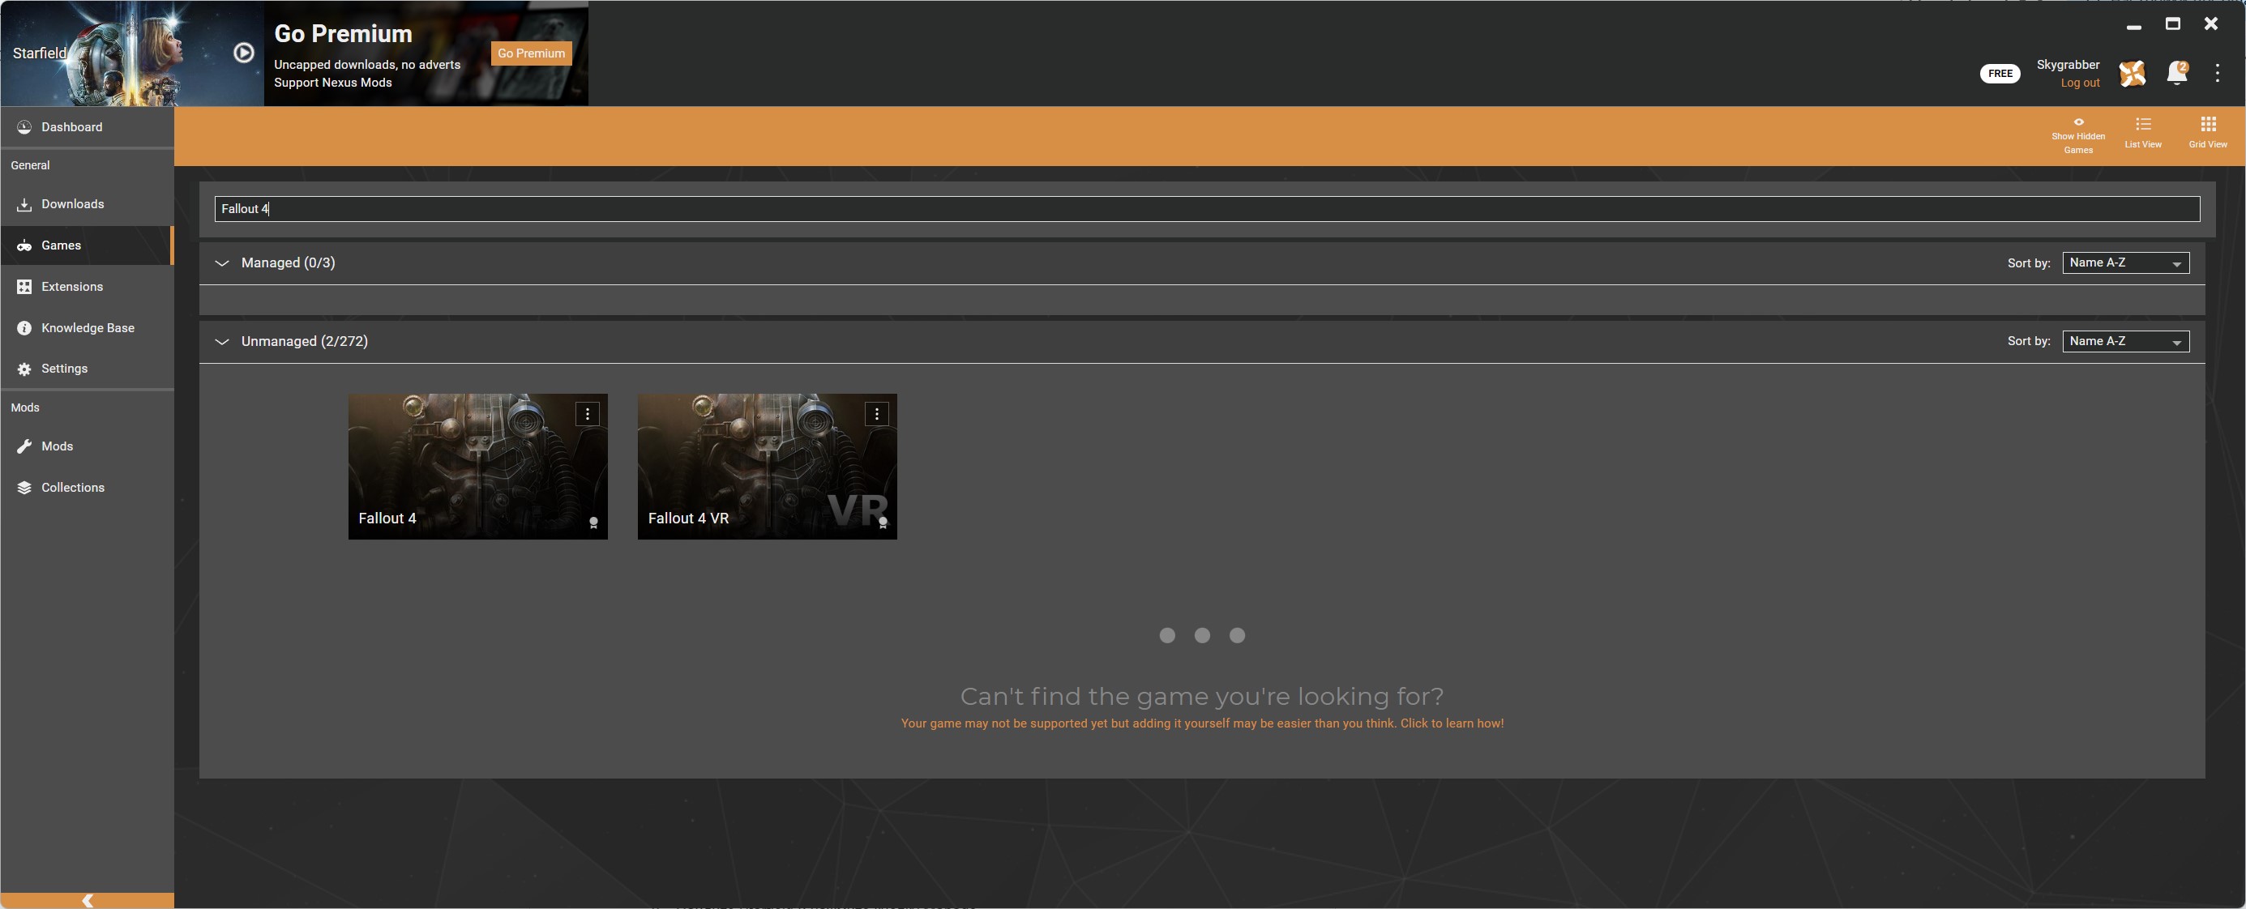Click the Dashboard gauge icon
The width and height of the screenshot is (2246, 909).
pyautogui.click(x=24, y=127)
